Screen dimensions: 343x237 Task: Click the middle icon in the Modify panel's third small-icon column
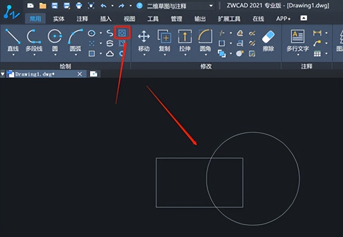click(252, 43)
